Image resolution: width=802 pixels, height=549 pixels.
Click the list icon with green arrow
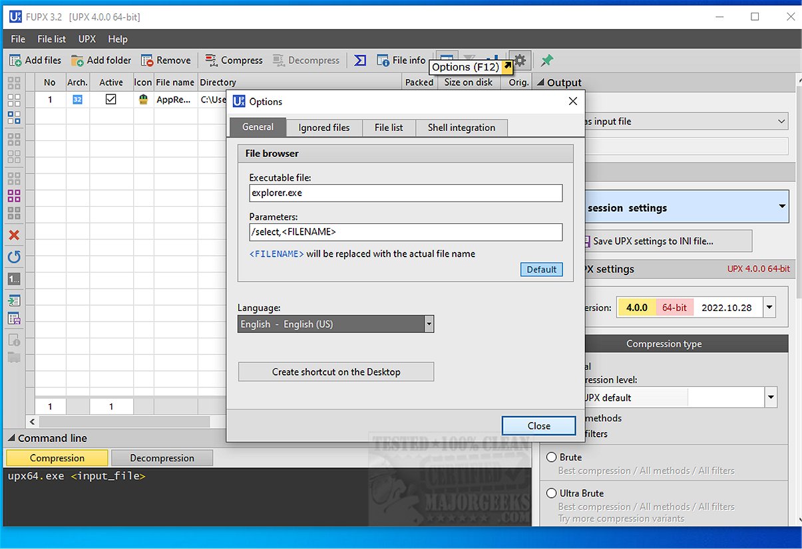(14, 301)
